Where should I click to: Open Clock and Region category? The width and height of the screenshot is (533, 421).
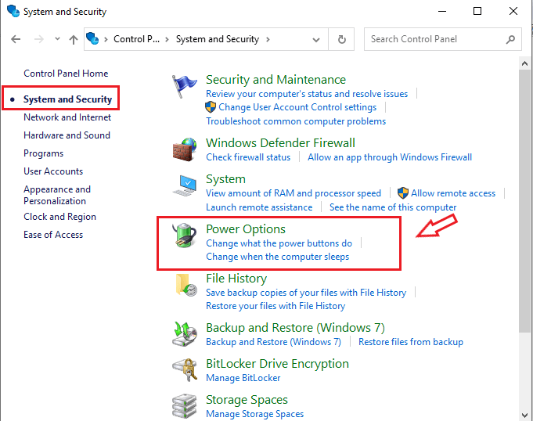tap(59, 217)
